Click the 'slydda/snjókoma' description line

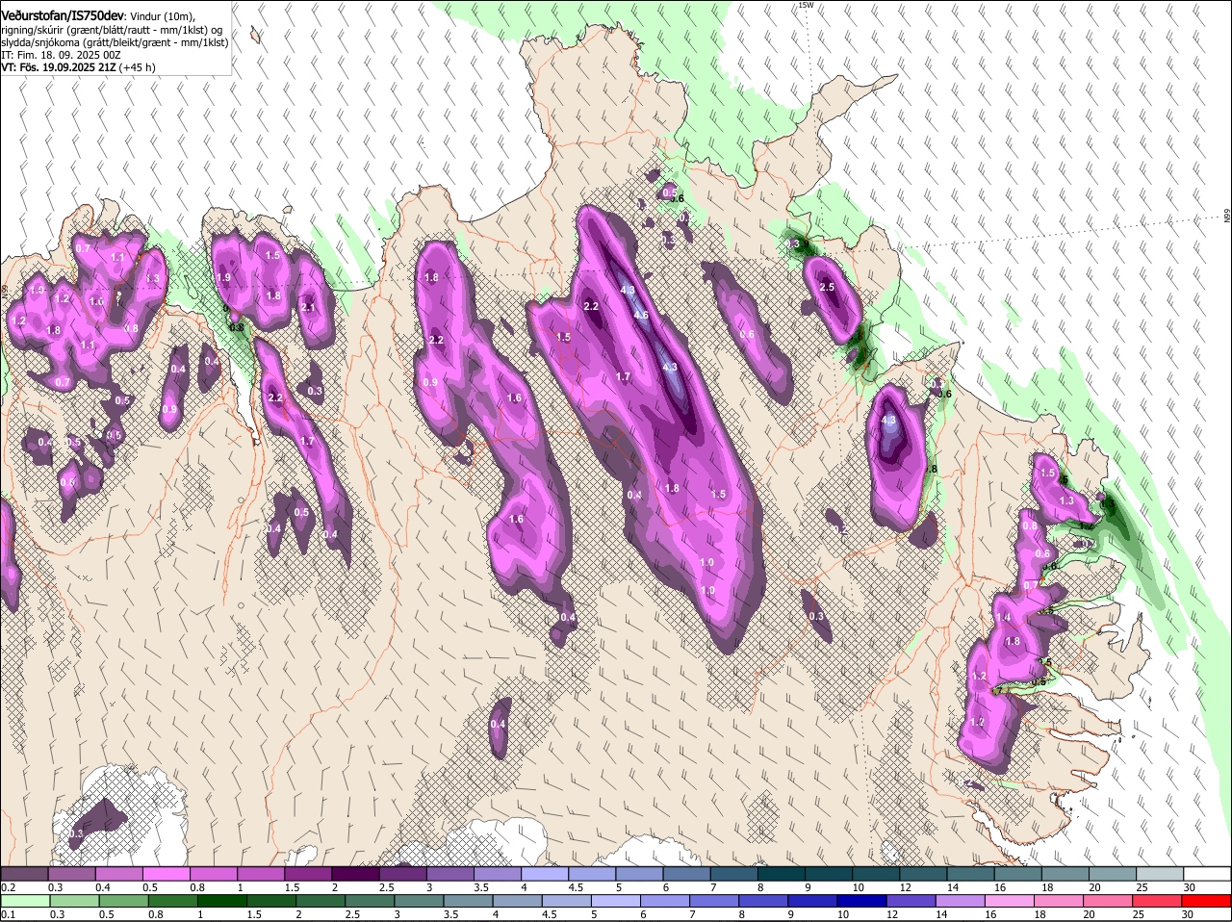click(x=114, y=42)
